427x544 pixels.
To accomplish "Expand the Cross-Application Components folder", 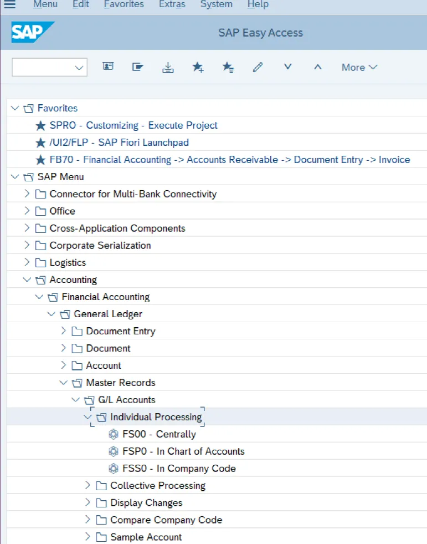I will (x=27, y=228).
